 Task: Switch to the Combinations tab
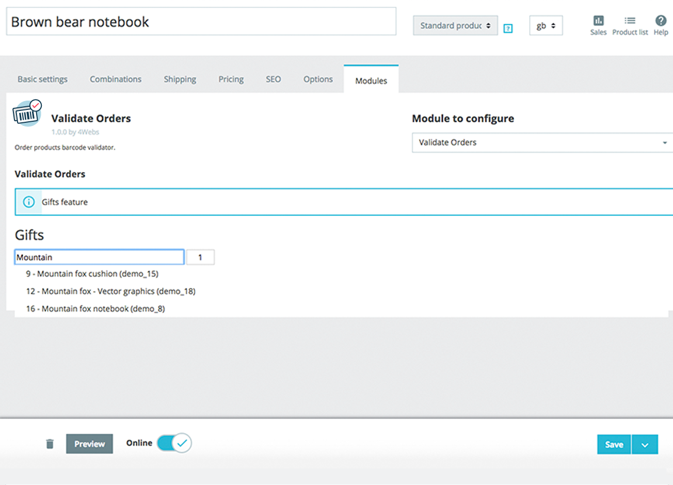pyautogui.click(x=116, y=79)
